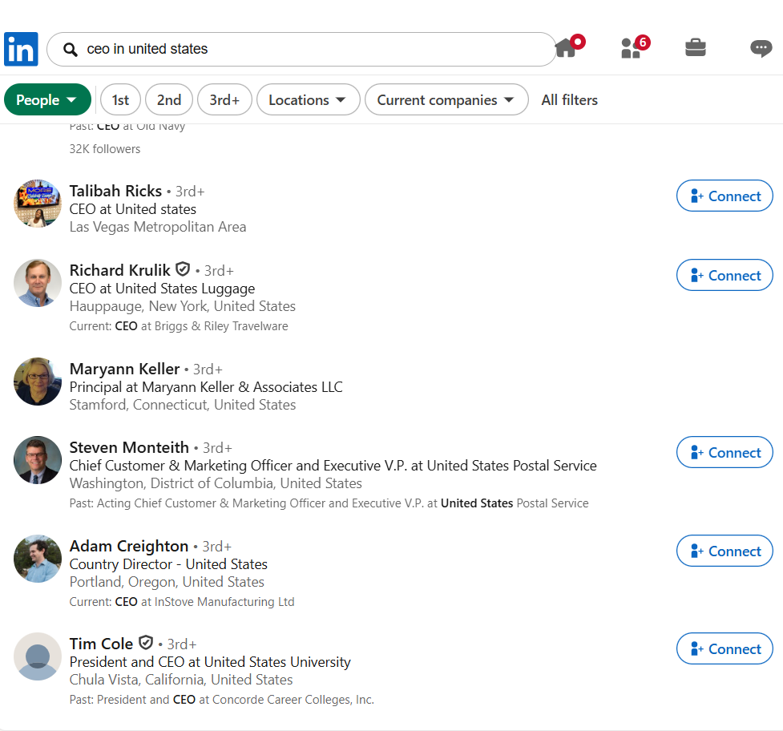
Task: Open All filters panel
Action: (569, 100)
